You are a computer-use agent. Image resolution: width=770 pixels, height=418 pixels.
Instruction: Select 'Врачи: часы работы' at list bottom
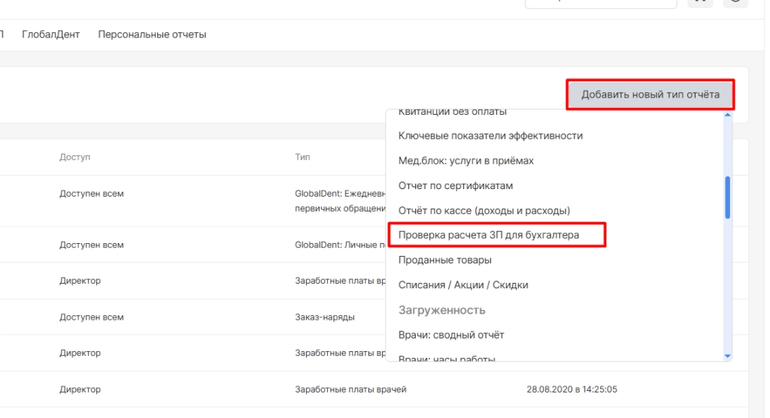446,358
